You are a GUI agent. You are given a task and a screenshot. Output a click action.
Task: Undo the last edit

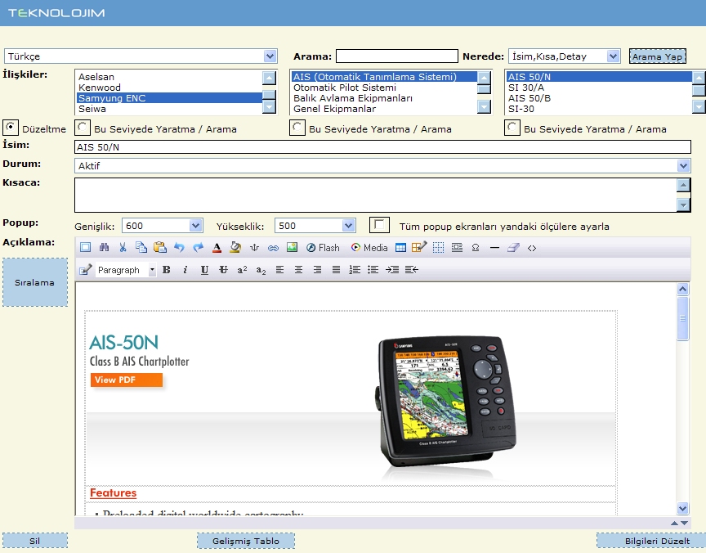pos(179,247)
